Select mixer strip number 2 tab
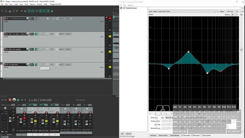This screenshot has height=138, width=245. [32, 135]
